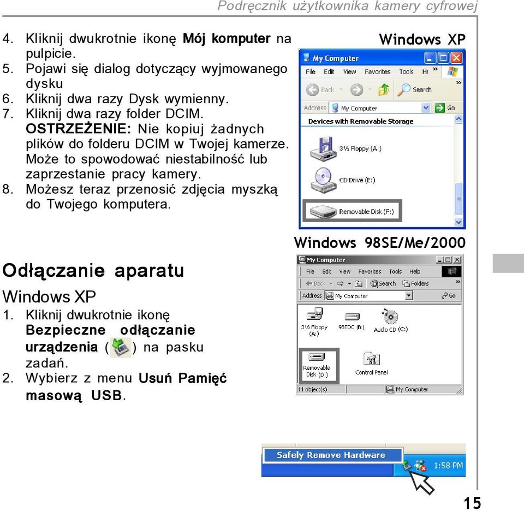Viewport: 524px width, 511px height.
Task: Expand hidden menu items chevron in XP menu bar
Action: (435, 69)
